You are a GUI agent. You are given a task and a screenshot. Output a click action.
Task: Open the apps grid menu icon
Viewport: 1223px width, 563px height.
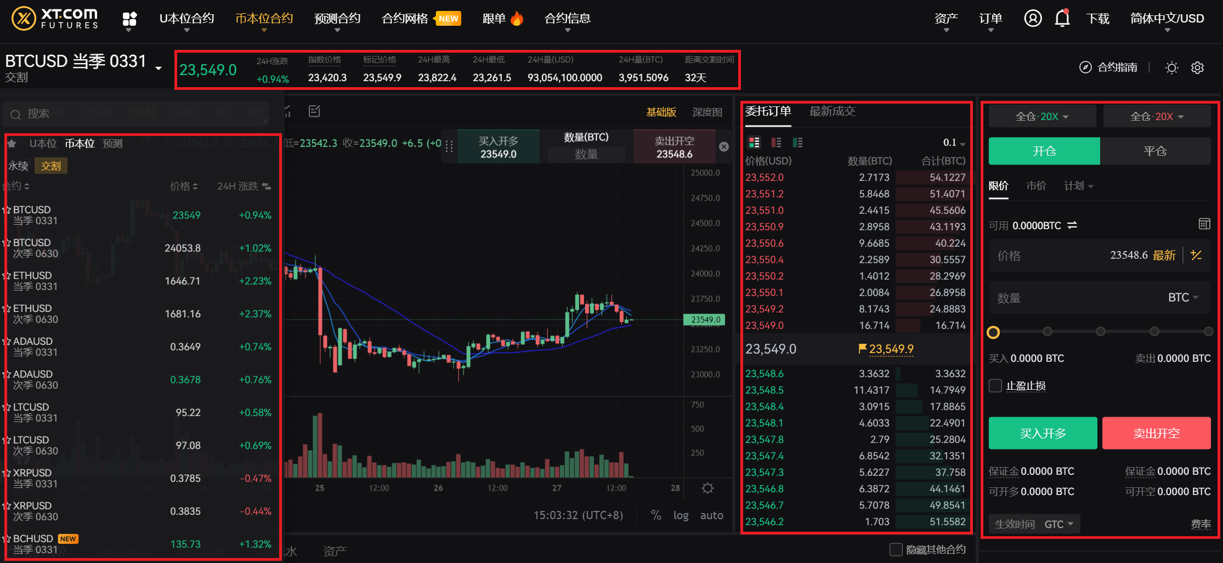pos(129,19)
